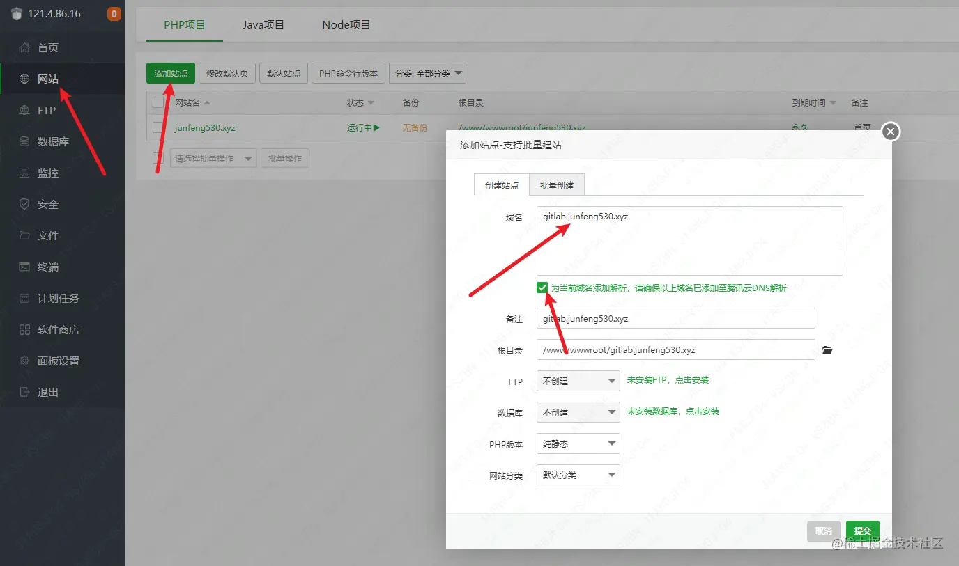
Task: Switch to the PHP项目 tab
Action: pyautogui.click(x=185, y=25)
